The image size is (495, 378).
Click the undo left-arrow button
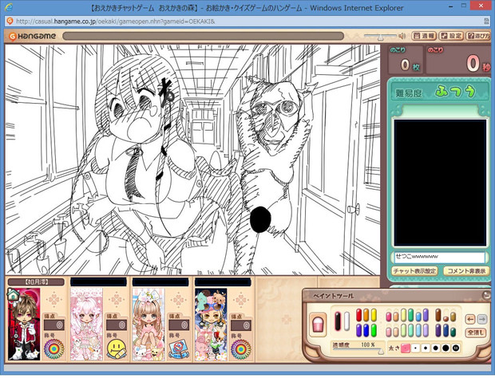coord(469,319)
